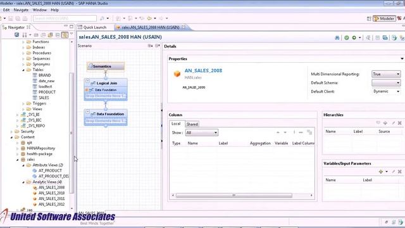Select the Shared tab in Column section
Viewport: 405px width, 228px height.
point(192,124)
